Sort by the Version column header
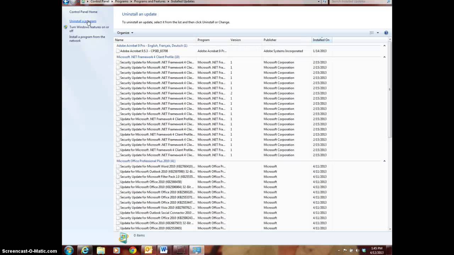 246,40
